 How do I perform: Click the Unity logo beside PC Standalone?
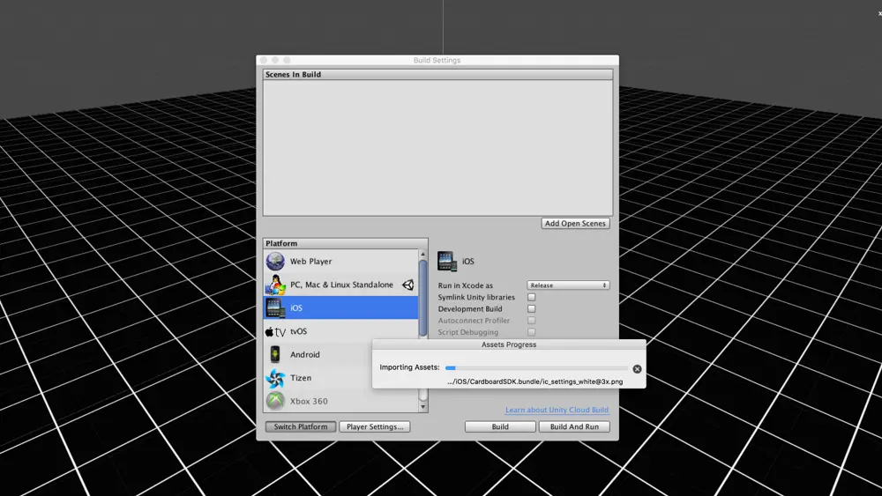407,285
